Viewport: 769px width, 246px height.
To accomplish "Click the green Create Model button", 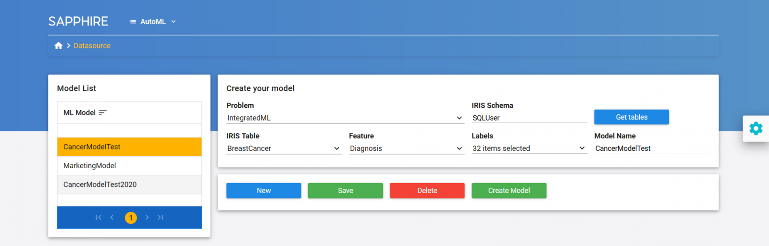I will pyautogui.click(x=509, y=191).
